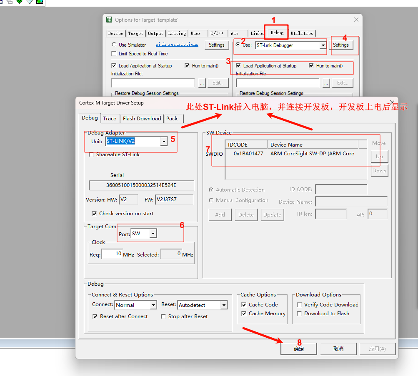The image size is (418, 376).
Task: Click the Req clock MHz field
Action: coord(112,254)
